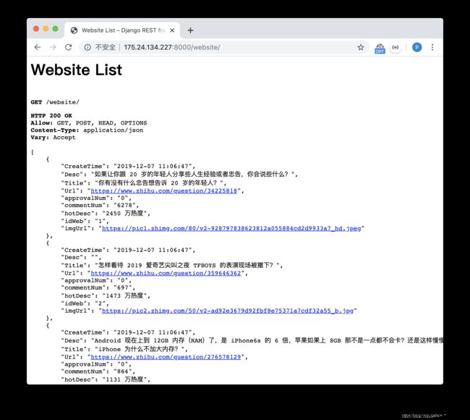The image size is (470, 420).
Task: Open the zhihu question 276578129 link
Action: point(166,357)
